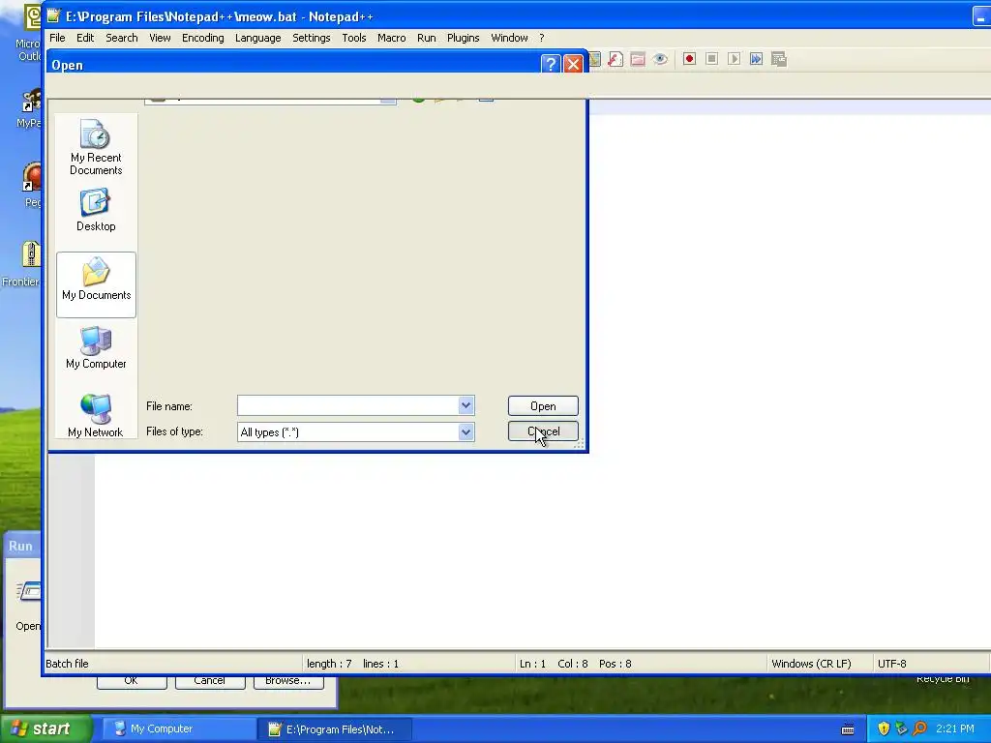Click the Stop Recording macro icon

tap(711, 59)
